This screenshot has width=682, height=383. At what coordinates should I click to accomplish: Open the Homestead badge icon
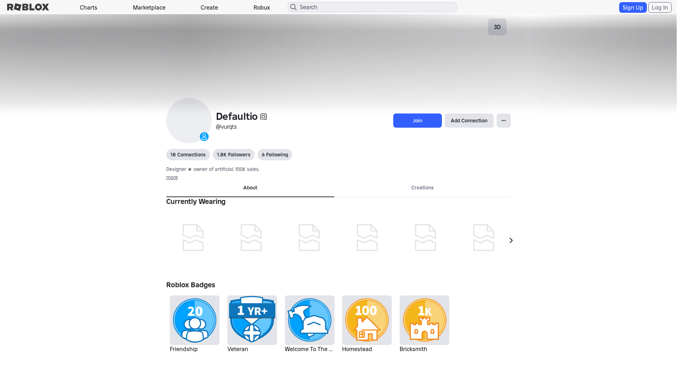point(367,320)
